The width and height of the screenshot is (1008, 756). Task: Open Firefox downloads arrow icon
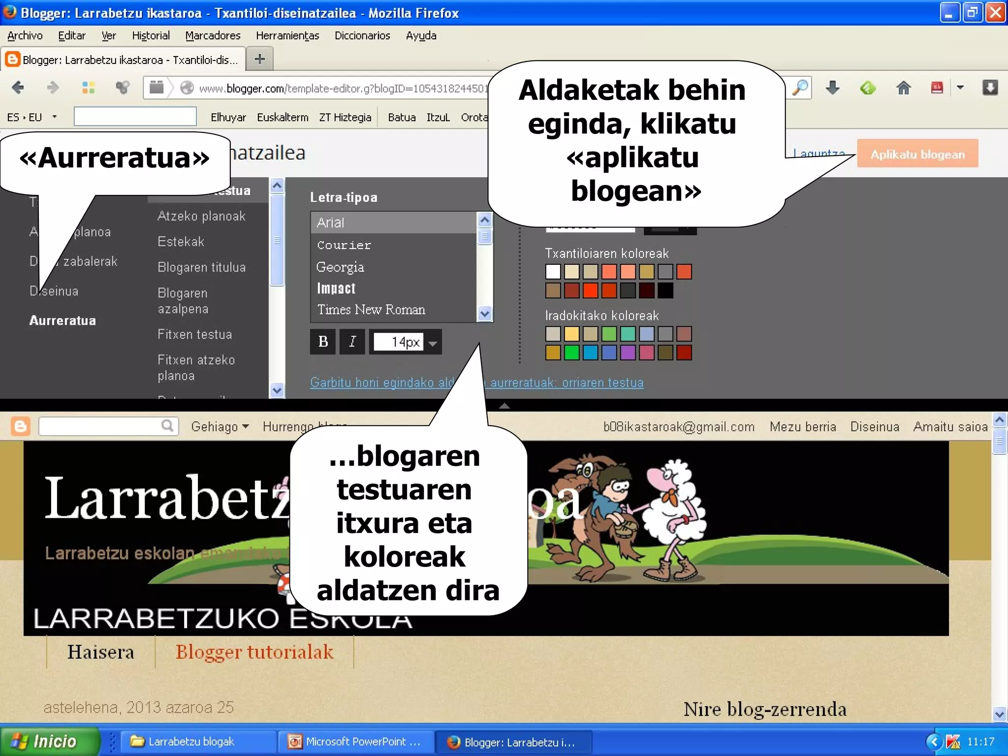point(832,88)
